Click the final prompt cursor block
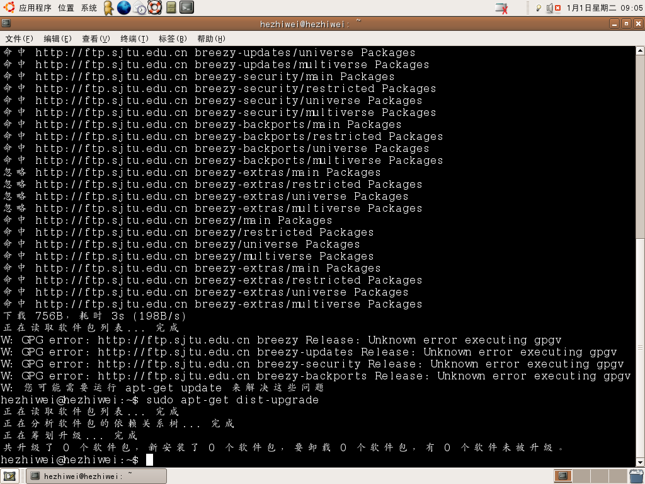Viewport: 645px width, 484px height. coord(149,459)
